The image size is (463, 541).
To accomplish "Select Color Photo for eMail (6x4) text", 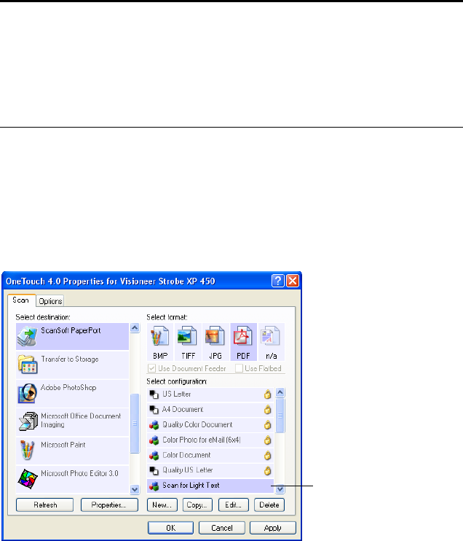I will 201,440.
